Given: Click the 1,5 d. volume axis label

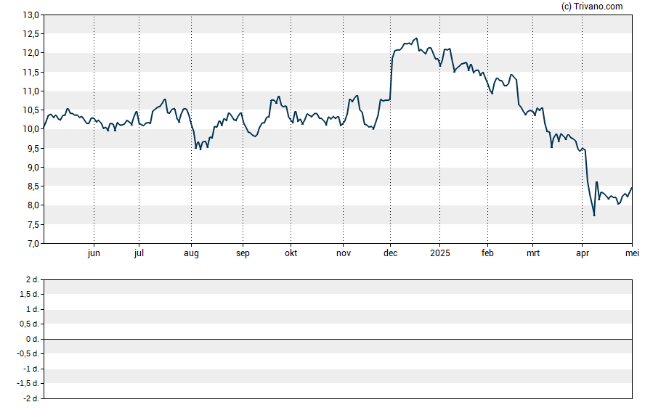Looking at the screenshot, I should 29,295.
